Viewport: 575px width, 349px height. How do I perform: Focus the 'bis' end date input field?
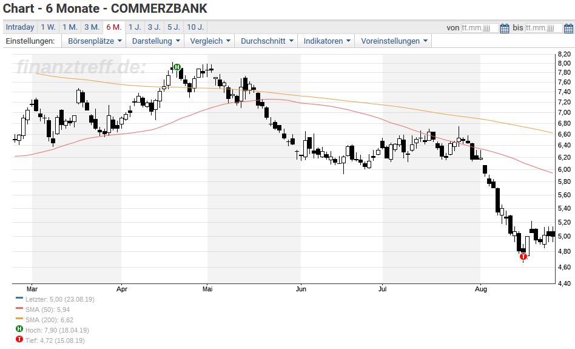544,28
